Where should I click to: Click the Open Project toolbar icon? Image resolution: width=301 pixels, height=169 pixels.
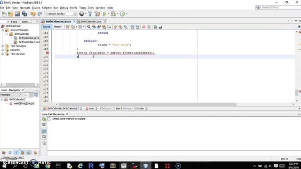[x=17, y=14]
